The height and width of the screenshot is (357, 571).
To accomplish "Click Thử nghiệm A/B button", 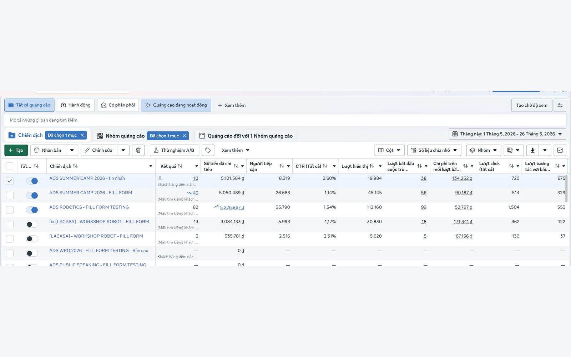I will [x=175, y=150].
